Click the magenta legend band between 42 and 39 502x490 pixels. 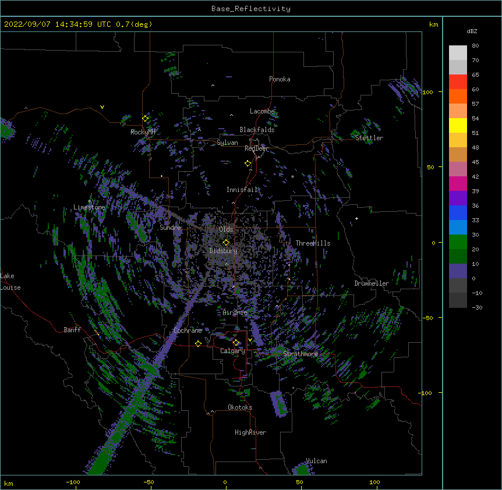click(458, 183)
